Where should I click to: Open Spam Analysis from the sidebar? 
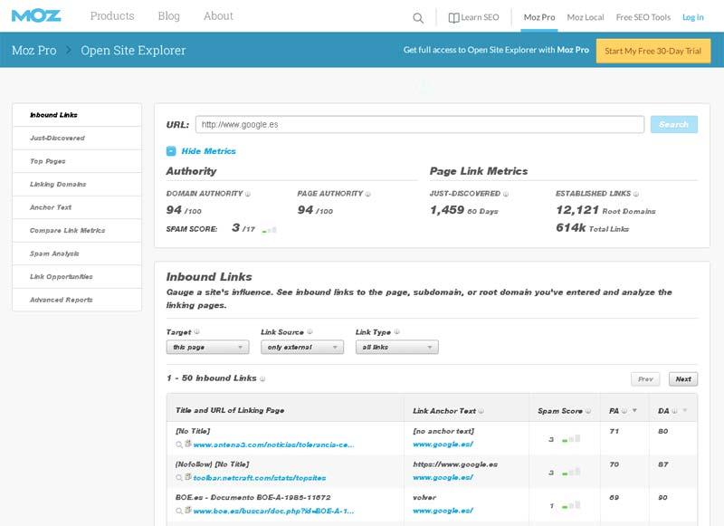(54, 253)
